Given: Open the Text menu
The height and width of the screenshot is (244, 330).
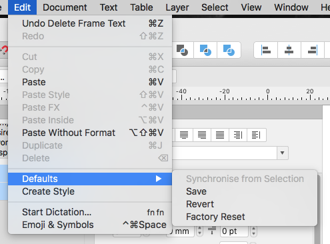Looking at the screenshot, I should click(109, 7).
